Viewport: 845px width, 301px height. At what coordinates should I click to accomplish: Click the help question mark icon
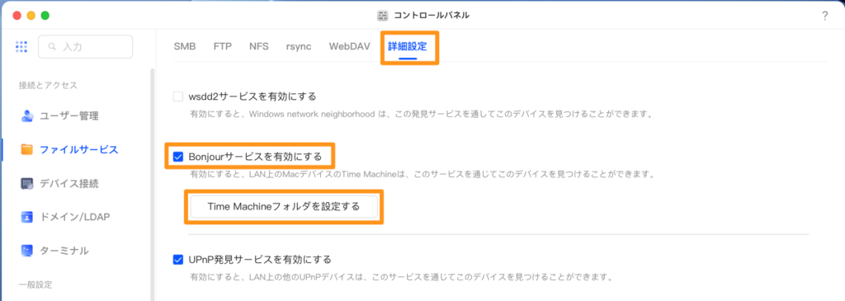pyautogui.click(x=824, y=16)
